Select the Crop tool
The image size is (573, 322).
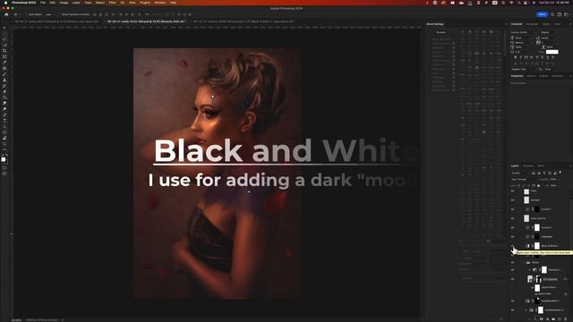(x=4, y=51)
